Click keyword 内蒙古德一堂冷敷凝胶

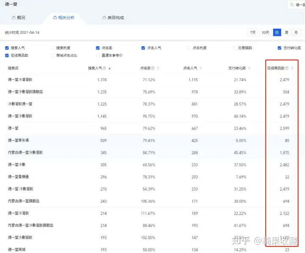point(25,152)
